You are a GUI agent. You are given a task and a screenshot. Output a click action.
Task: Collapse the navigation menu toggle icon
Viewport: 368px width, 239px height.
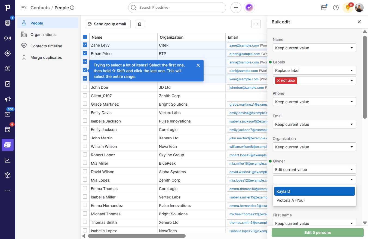(x=24, y=8)
